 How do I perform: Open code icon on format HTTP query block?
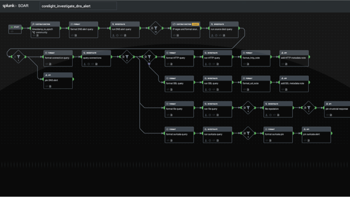click(168, 64)
